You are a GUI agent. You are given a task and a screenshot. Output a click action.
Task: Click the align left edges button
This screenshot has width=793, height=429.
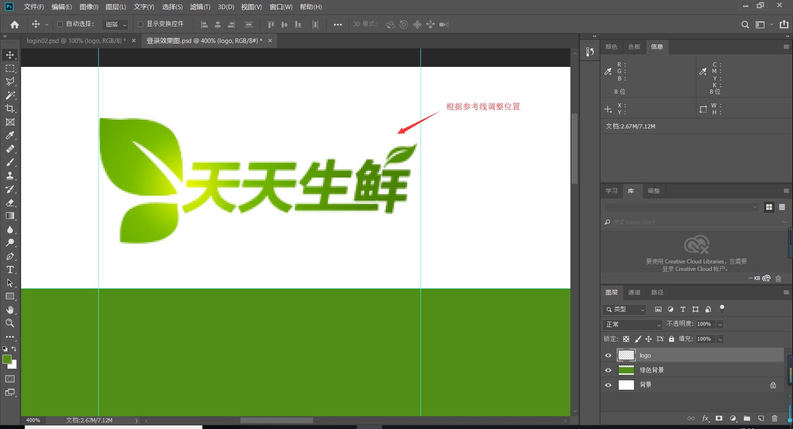(204, 24)
